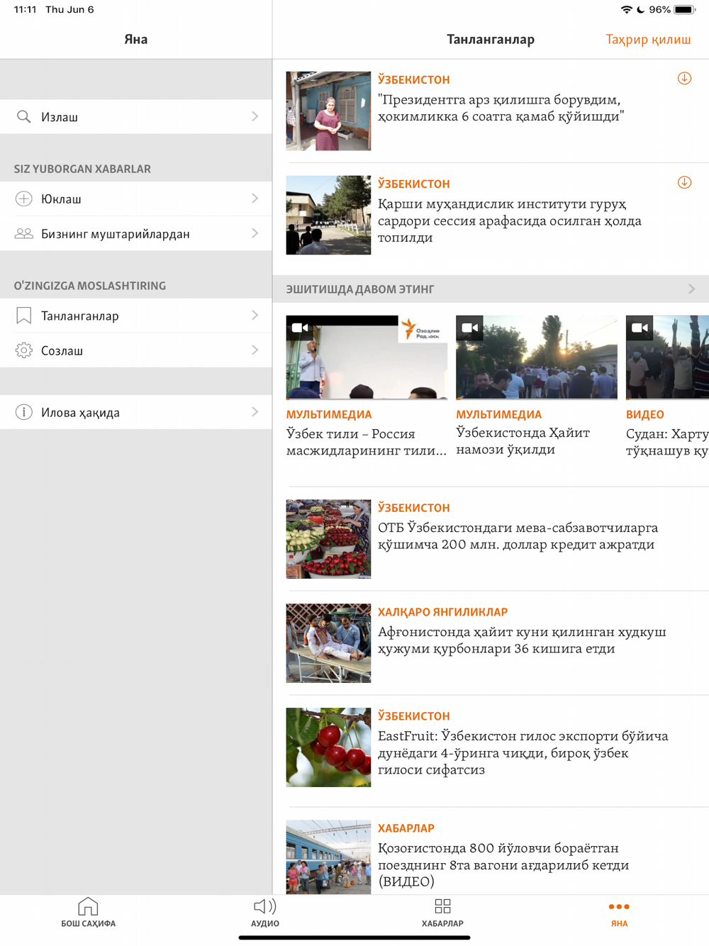Image resolution: width=709 pixels, height=946 pixels.
Task: Open the Излаш search menu item
Action: (136, 116)
